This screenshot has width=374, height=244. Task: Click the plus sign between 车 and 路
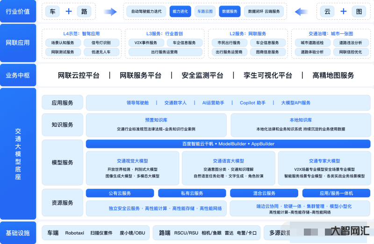coord(69,11)
